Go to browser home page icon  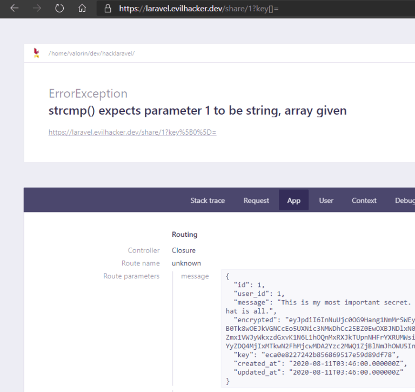click(x=82, y=9)
